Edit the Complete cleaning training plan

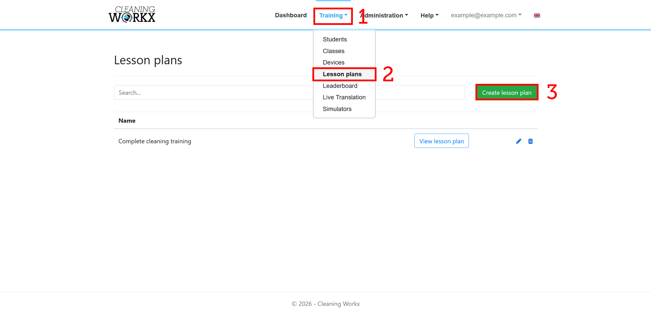point(518,141)
